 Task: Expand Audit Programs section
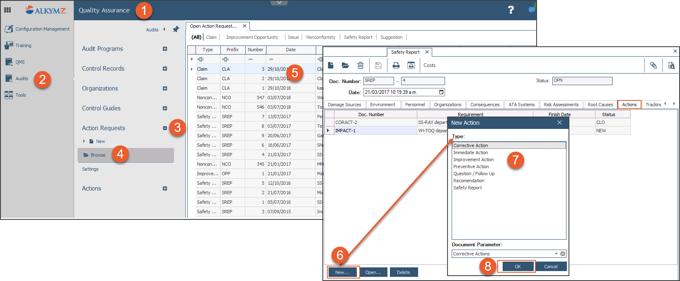165,49
